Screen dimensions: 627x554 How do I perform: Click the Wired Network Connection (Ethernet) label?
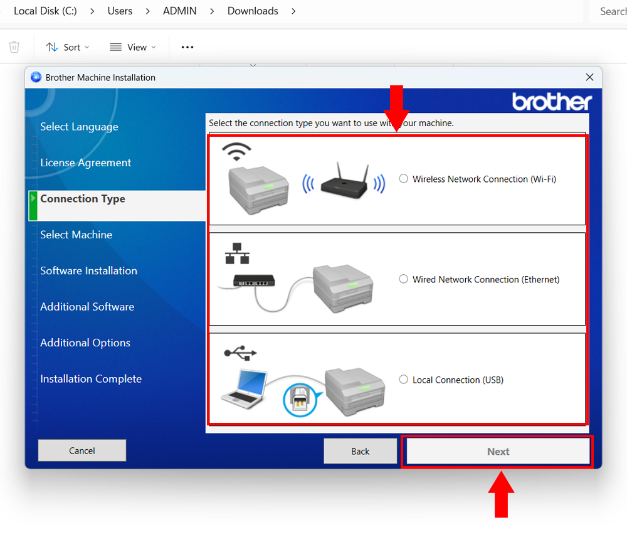click(486, 279)
